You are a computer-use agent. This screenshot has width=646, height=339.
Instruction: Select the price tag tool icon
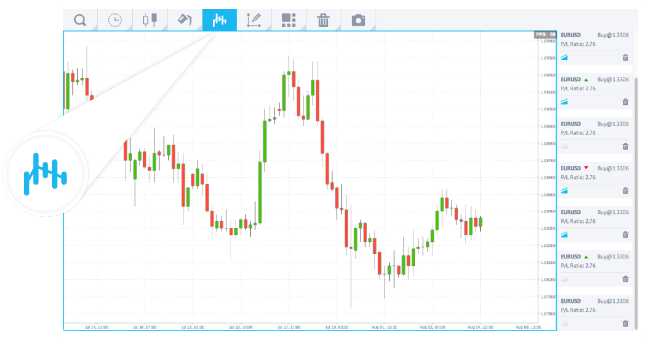point(185,20)
